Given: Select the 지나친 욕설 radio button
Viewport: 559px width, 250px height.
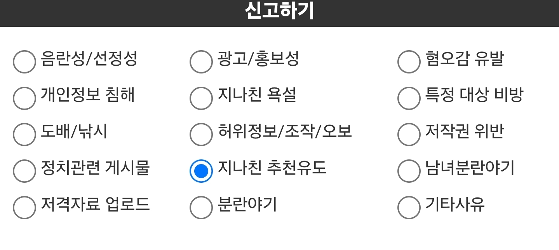Looking at the screenshot, I should coord(201,98).
